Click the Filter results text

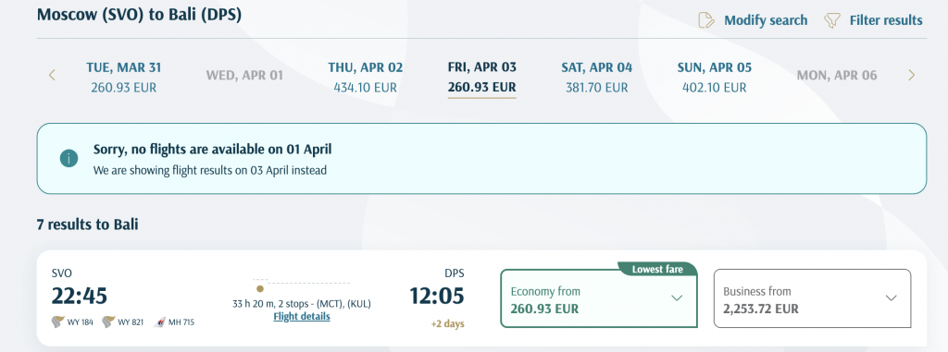[x=886, y=20]
